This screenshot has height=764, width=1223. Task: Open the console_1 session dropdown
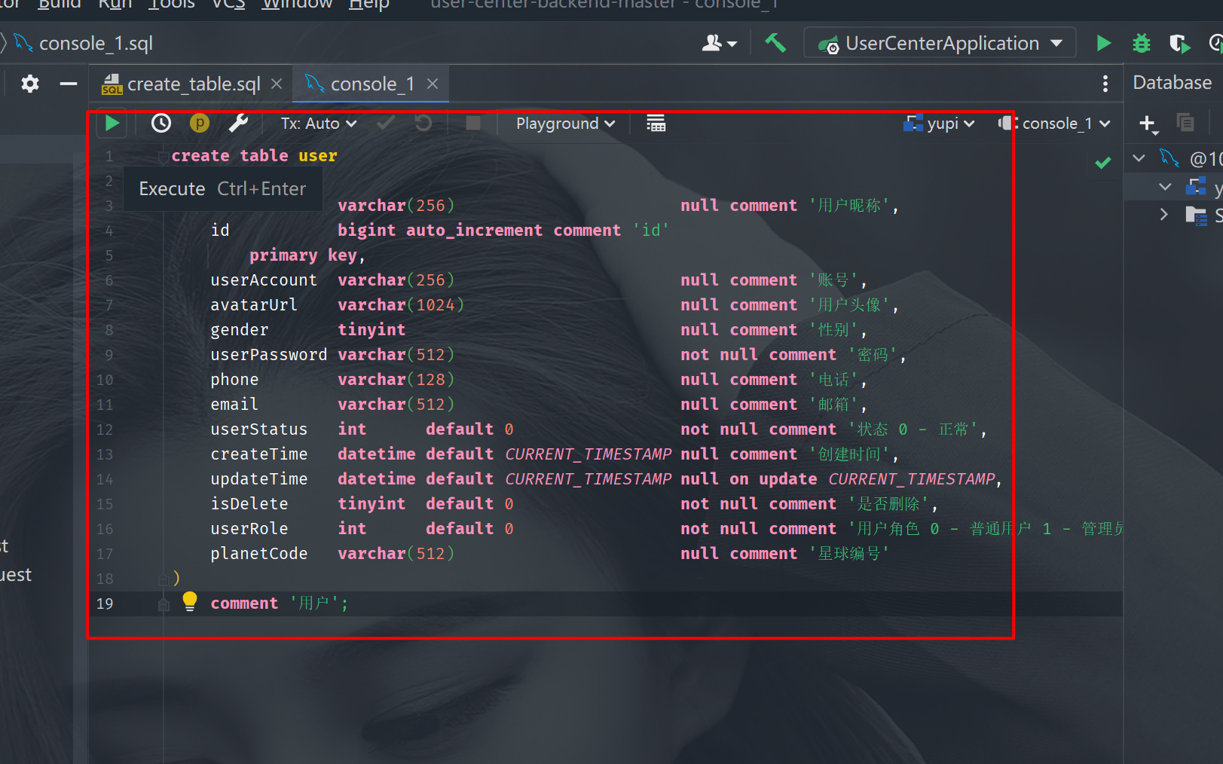point(1055,124)
